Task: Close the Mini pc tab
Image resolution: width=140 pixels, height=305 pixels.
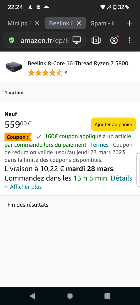Action: coord(37,23)
